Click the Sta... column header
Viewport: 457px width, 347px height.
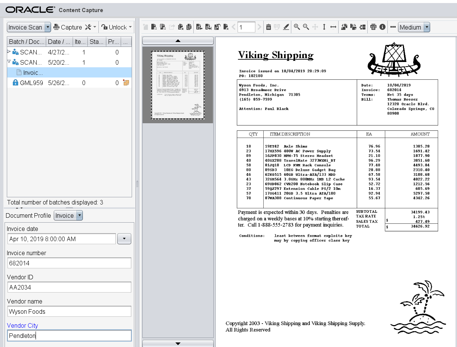click(96, 42)
